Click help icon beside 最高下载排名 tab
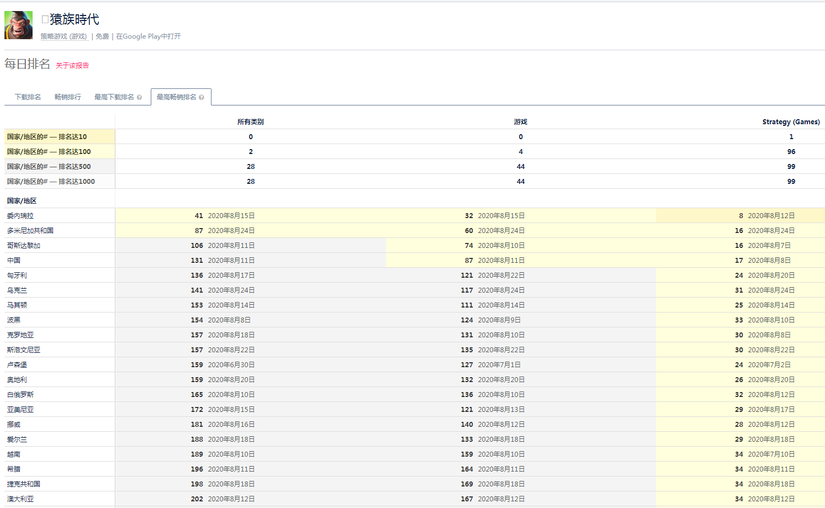Viewport: 825px width, 508px height. tap(139, 98)
